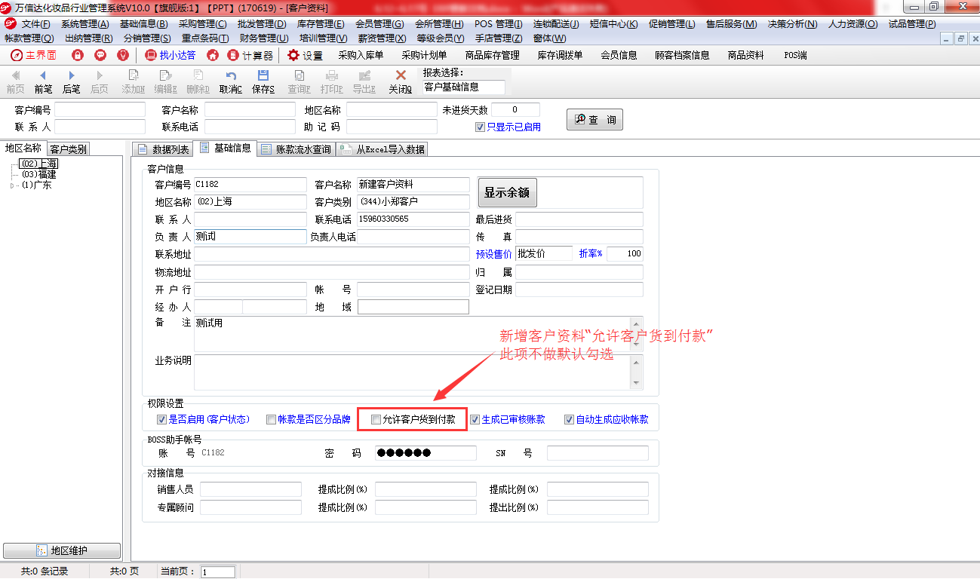The height and width of the screenshot is (579, 980).
Task: Switch to 从Excel导入数据 tab
Action: tap(382, 149)
